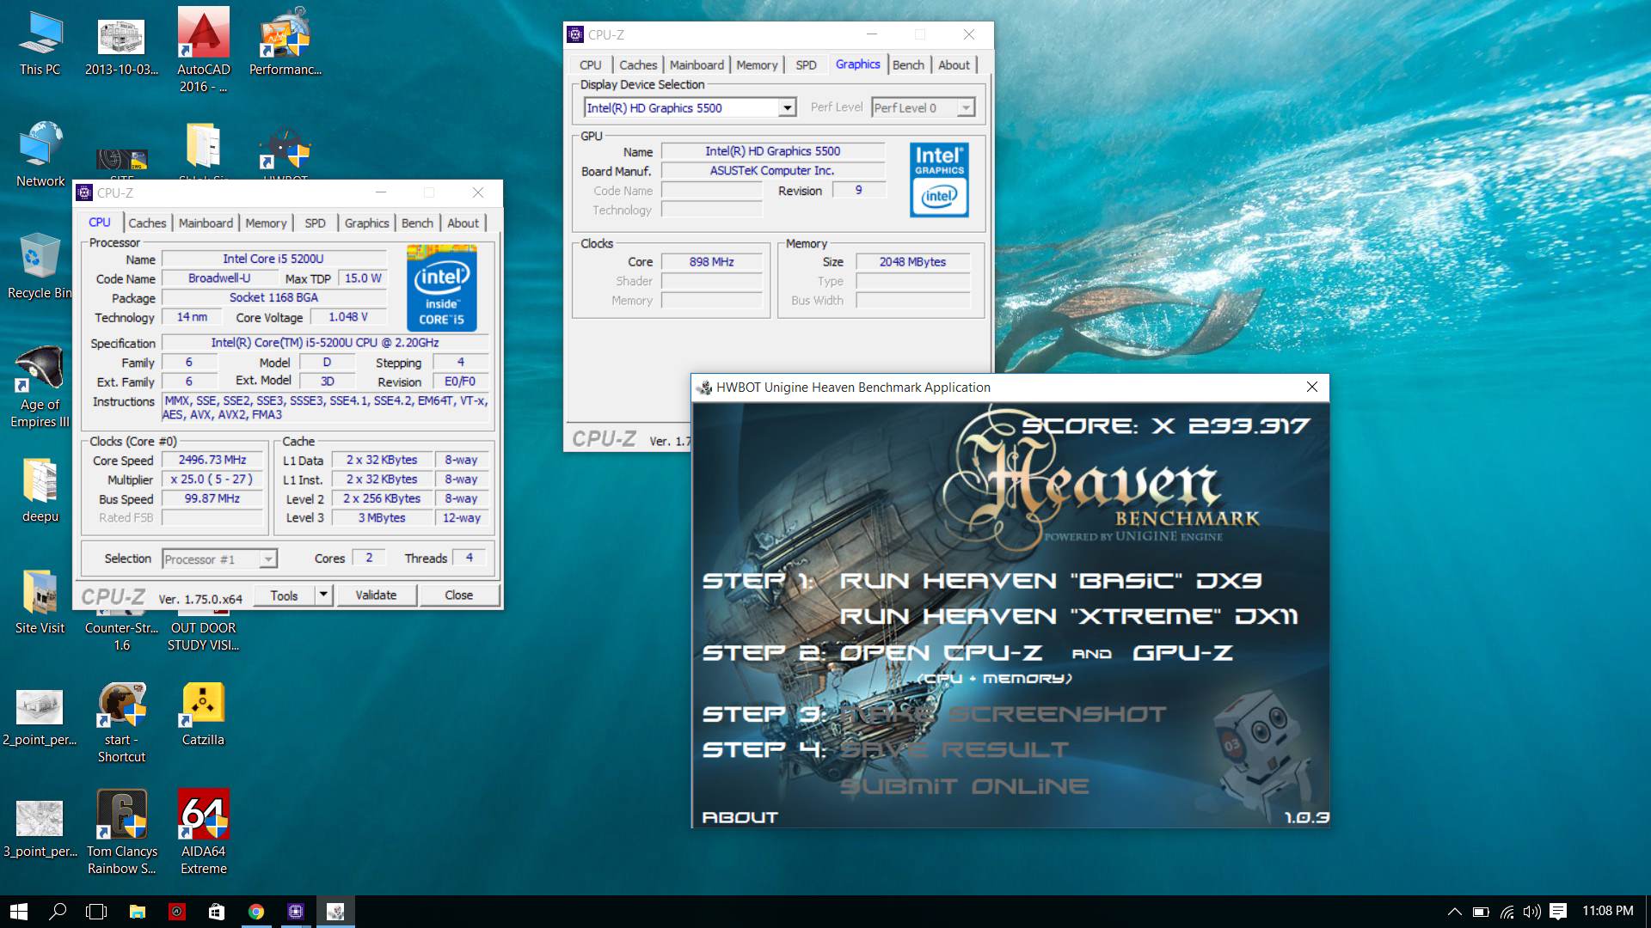Select Bench tab in Graphics CPU-Z window
1651x928 pixels.
[x=908, y=65]
